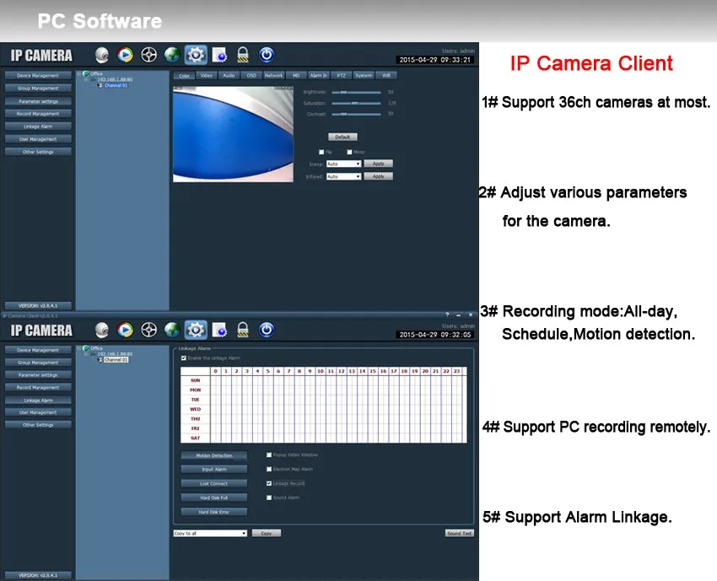This screenshot has width=717, height=581.
Task: Switch to the Network tab
Action: 273,75
